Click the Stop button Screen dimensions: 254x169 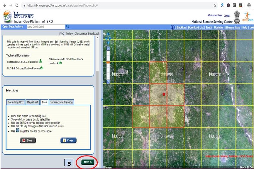[x=28, y=140]
